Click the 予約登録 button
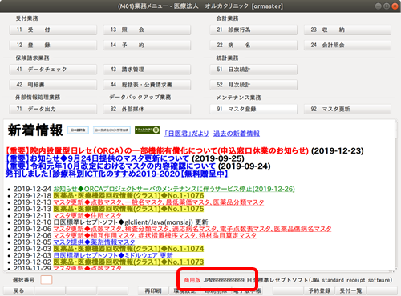This screenshot has height=296, width=401. pyautogui.click(x=319, y=291)
